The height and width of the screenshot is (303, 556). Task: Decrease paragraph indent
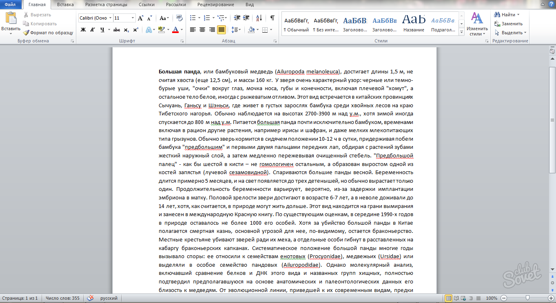pyautogui.click(x=237, y=18)
